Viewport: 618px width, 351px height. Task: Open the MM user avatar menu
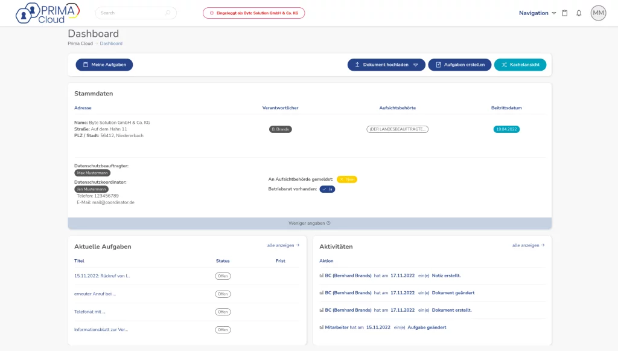598,13
